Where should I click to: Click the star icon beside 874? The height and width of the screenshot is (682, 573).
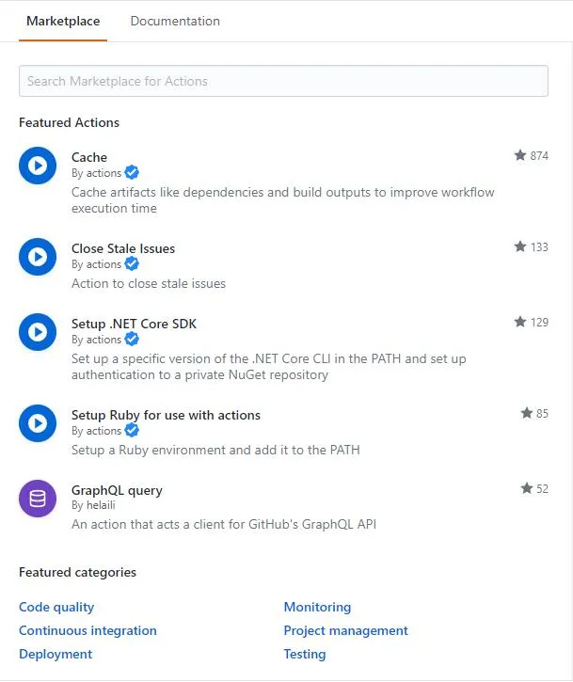click(520, 155)
